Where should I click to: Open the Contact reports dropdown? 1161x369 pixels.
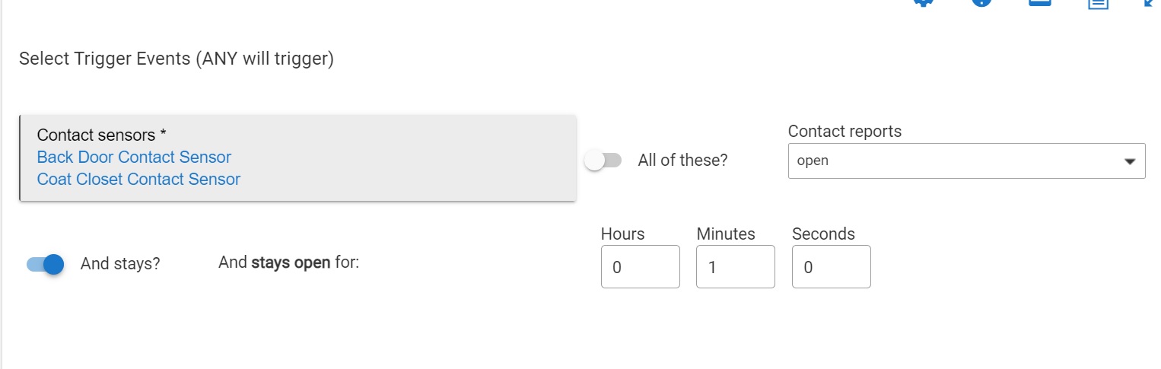point(966,161)
